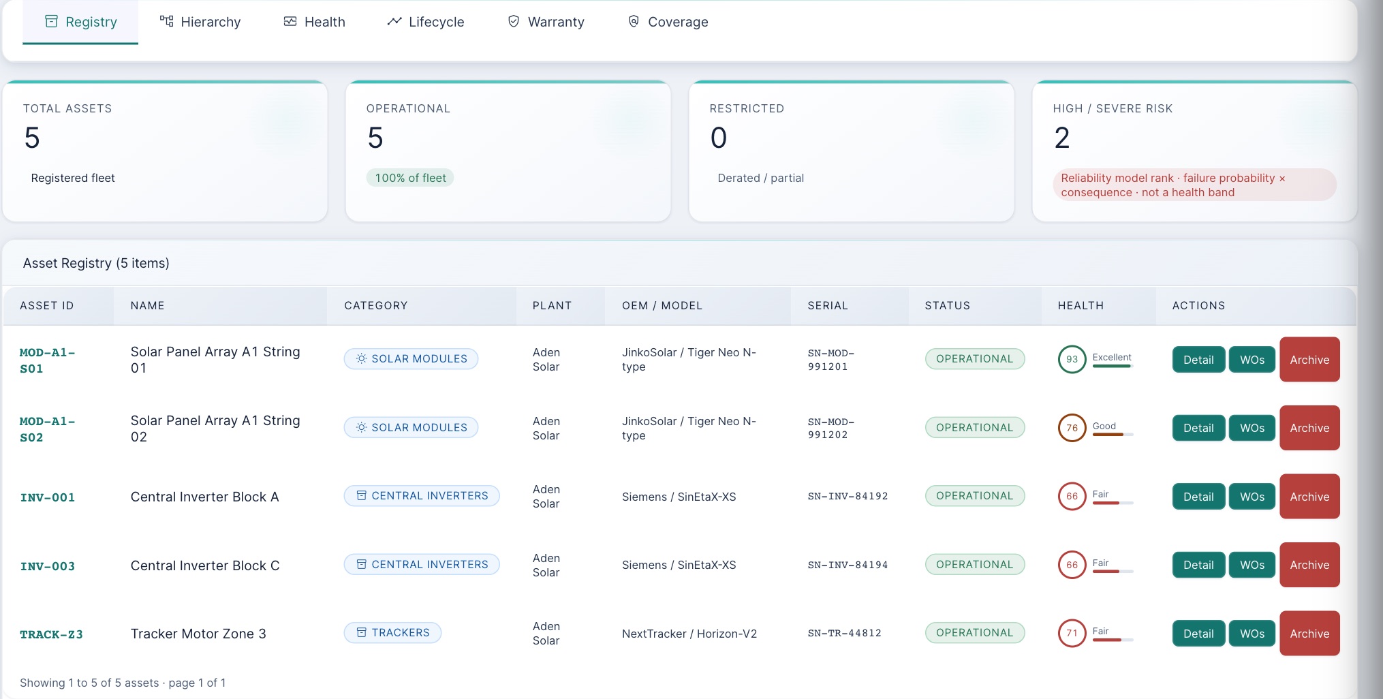
Task: Click the Hierarchy tree icon
Action: point(166,21)
